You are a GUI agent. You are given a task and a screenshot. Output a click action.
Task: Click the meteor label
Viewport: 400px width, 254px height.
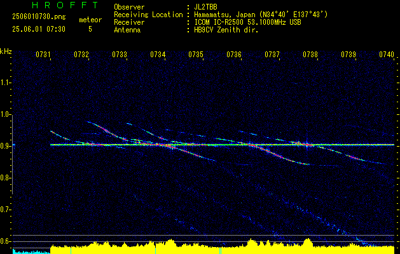pyautogui.click(x=90, y=20)
